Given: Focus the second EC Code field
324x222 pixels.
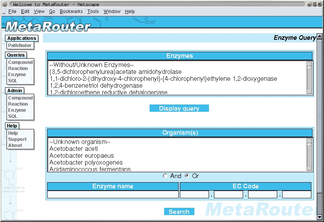Looking at the screenshot, I should click(x=229, y=194).
